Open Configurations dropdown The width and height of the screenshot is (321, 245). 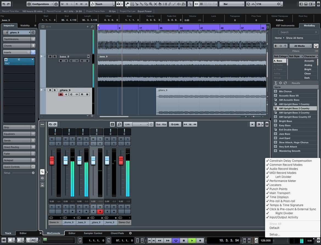(x=40, y=4)
